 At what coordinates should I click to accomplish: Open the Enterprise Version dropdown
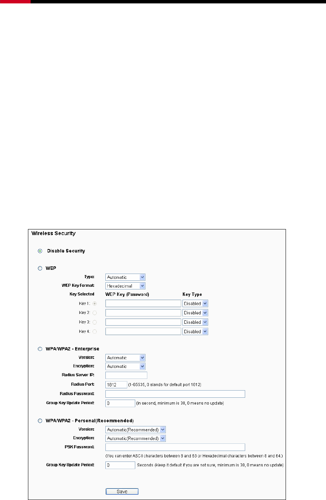point(125,358)
